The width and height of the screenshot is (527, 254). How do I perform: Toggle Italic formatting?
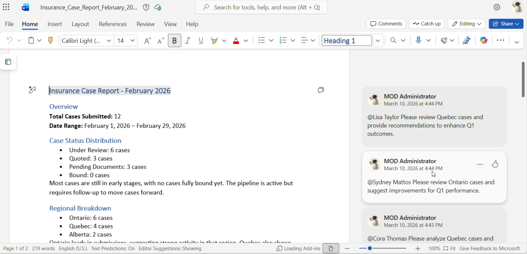pyautogui.click(x=188, y=41)
